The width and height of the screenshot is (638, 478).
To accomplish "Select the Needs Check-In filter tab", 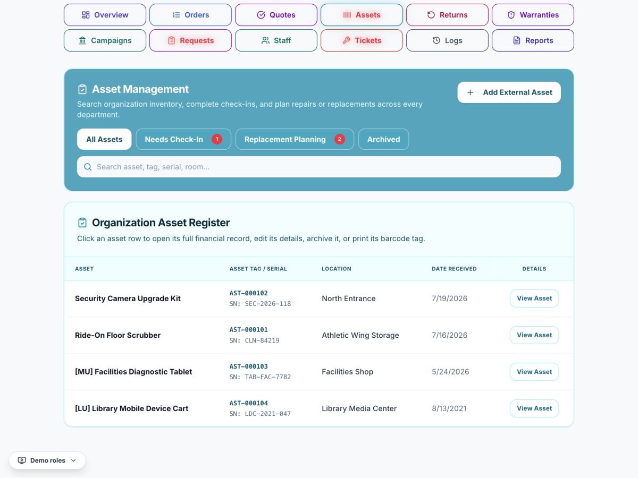I will click(x=183, y=139).
